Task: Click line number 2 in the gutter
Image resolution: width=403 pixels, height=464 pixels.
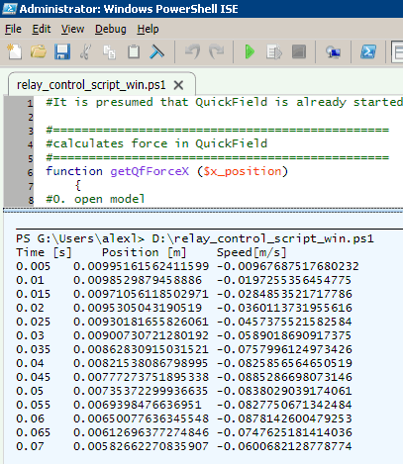Action: tap(31, 117)
